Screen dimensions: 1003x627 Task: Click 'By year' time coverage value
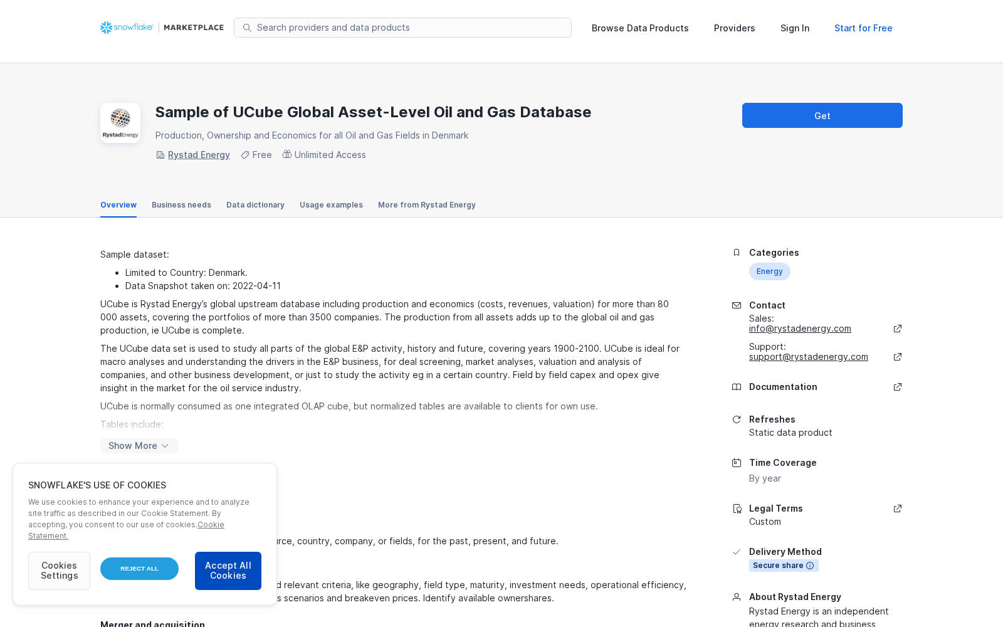765,478
